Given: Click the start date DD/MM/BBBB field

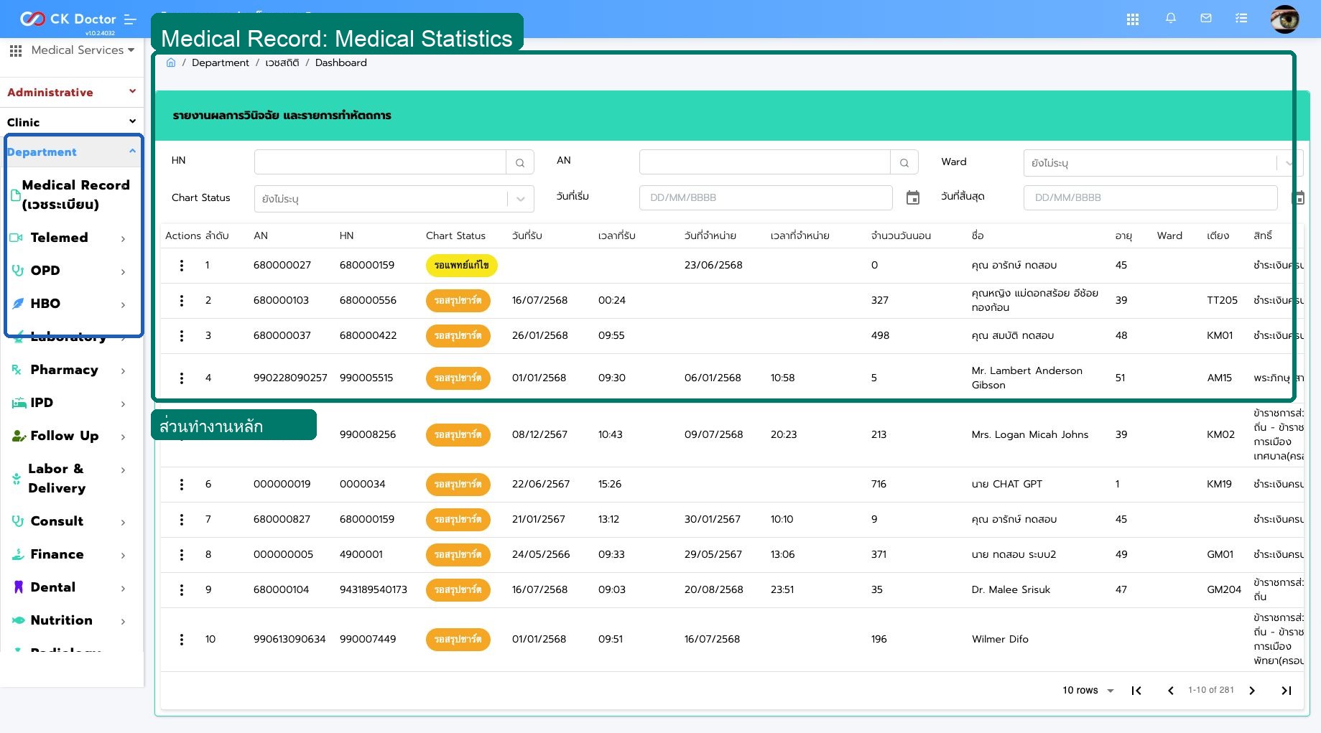Looking at the screenshot, I should tap(766, 197).
